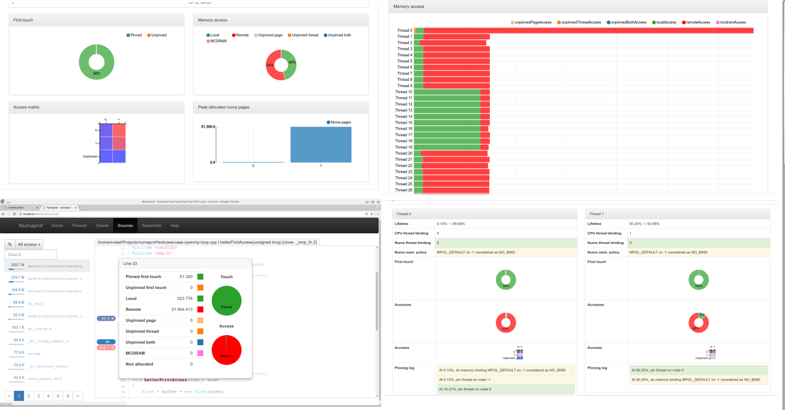785x410 pixels.
Task: Click the Thread 0 Accesses donut
Action: (x=506, y=322)
